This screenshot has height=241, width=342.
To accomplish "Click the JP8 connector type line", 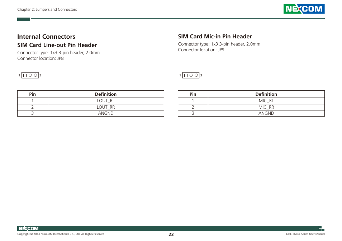I will pyautogui.click(x=58, y=53).
